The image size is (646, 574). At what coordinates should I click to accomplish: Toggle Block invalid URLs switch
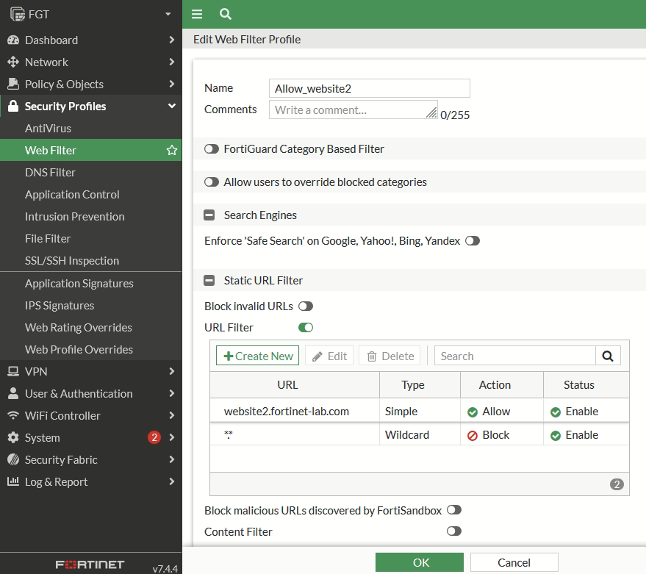(x=305, y=306)
